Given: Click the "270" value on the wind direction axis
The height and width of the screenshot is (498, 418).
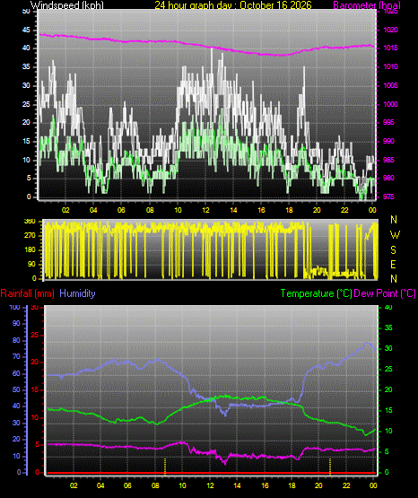Looking at the screenshot, I should (x=30, y=236).
